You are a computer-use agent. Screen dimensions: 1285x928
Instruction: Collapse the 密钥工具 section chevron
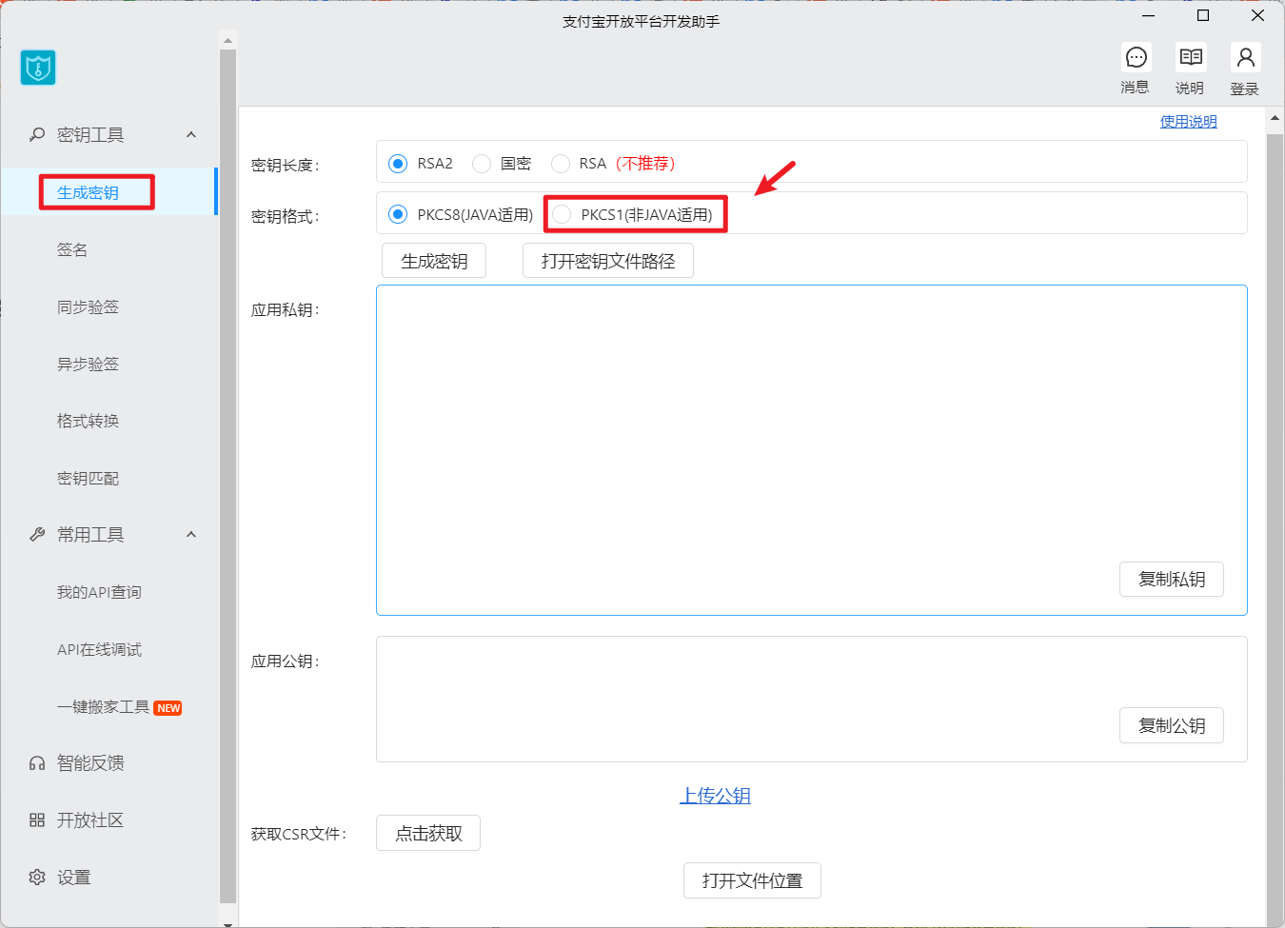pos(191,134)
